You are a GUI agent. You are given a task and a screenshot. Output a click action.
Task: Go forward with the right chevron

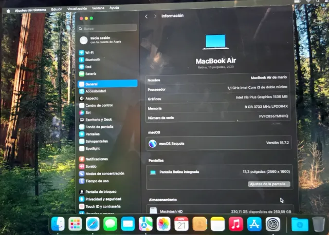pos(155,16)
